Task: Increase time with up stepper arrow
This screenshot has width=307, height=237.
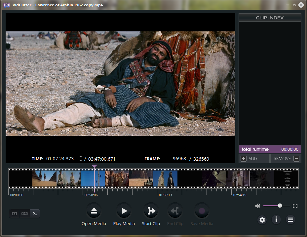Action: [x=81, y=157]
